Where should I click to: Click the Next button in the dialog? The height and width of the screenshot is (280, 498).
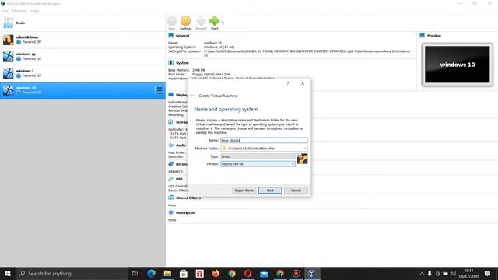[270, 190]
